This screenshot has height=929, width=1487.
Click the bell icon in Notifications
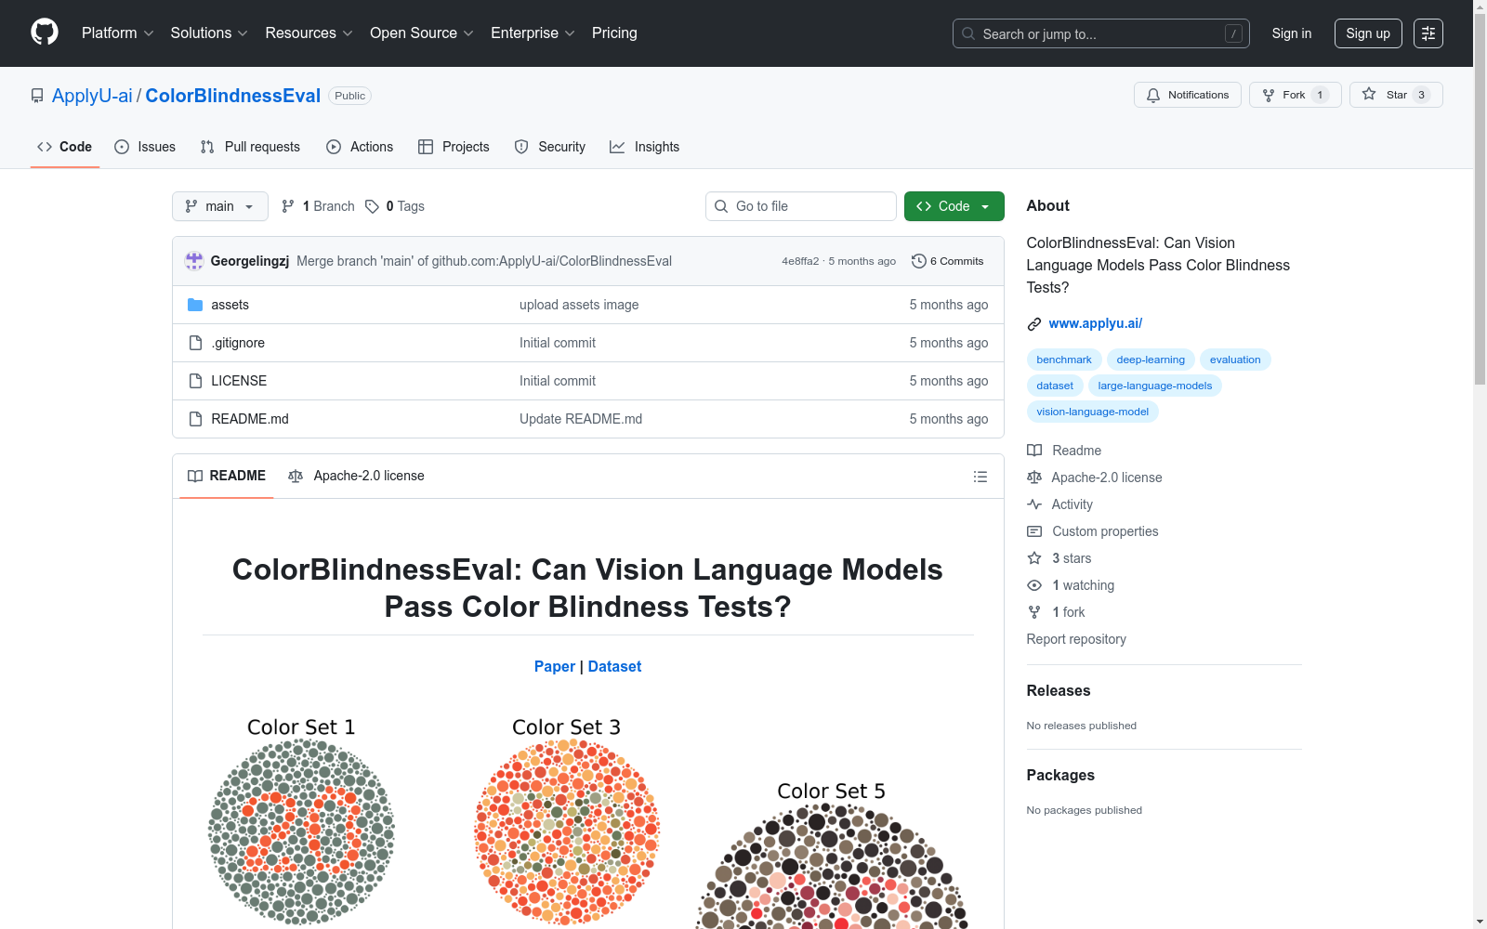(1153, 95)
